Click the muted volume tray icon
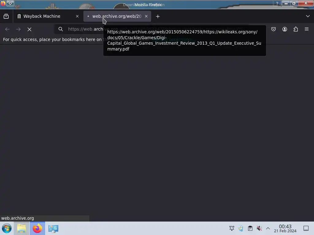Image resolution: width=314 pixels, height=235 pixels. [x=259, y=228]
